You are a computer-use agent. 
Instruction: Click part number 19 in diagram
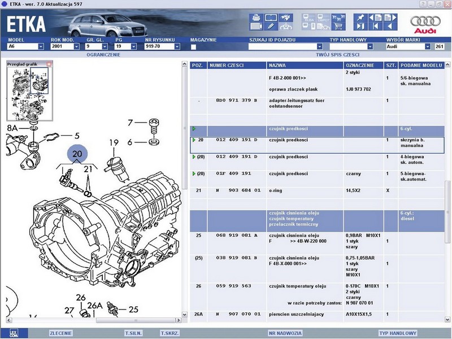tap(114, 142)
